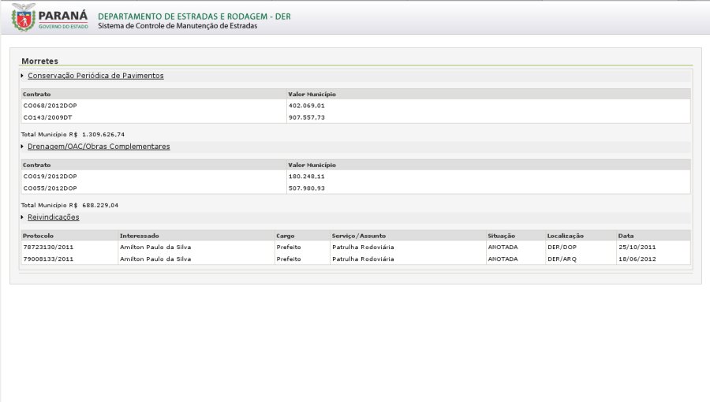Click Departamento de Estradas e Rodagem title
This screenshot has width=710, height=402.
(194, 16)
